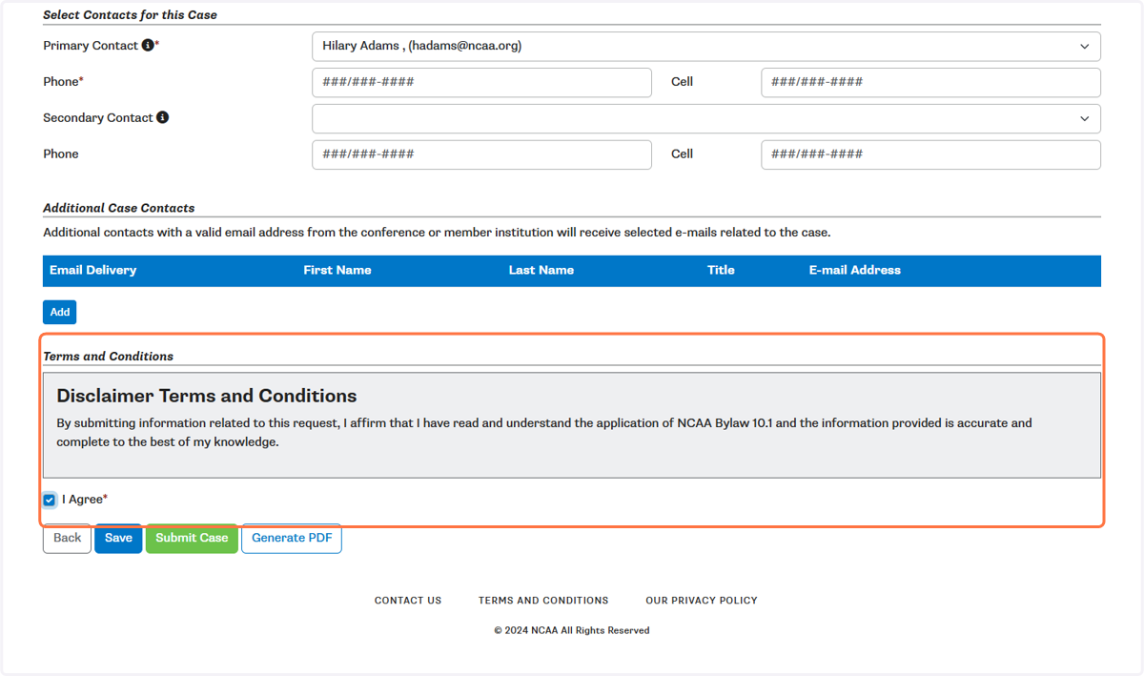Screen dimensions: 1144x676
Task: Click the Primary Contact Phone field
Action: [481, 82]
